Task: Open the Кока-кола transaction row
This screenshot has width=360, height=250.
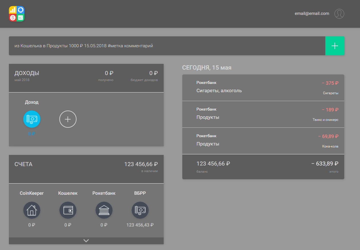Action: [x=263, y=141]
